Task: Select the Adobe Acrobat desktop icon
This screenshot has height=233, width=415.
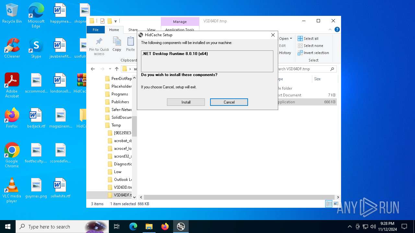Action: point(12,85)
